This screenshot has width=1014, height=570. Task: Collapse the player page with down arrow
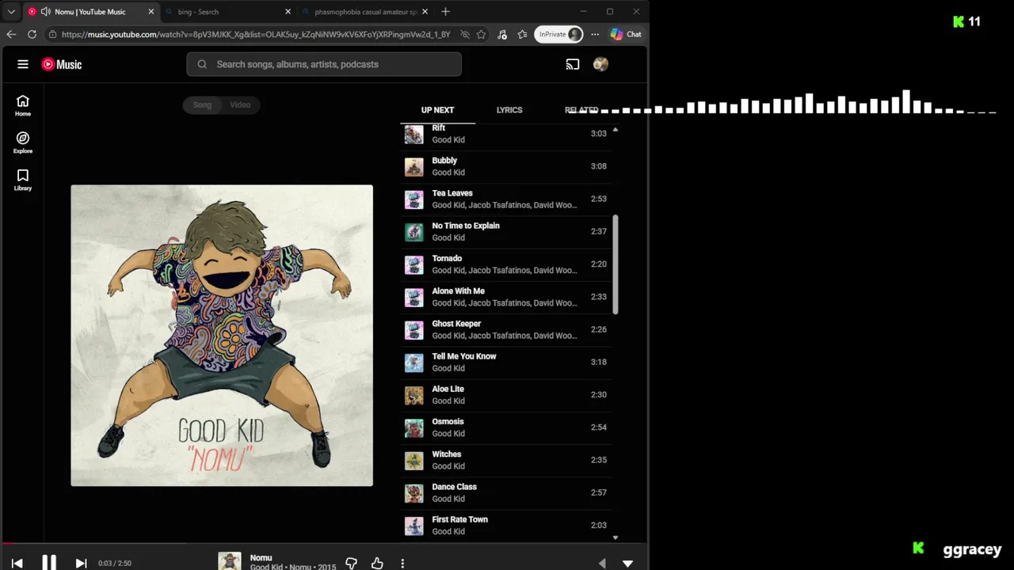click(627, 563)
